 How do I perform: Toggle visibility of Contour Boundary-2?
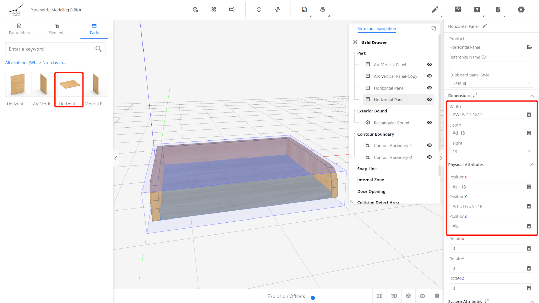pos(429,157)
